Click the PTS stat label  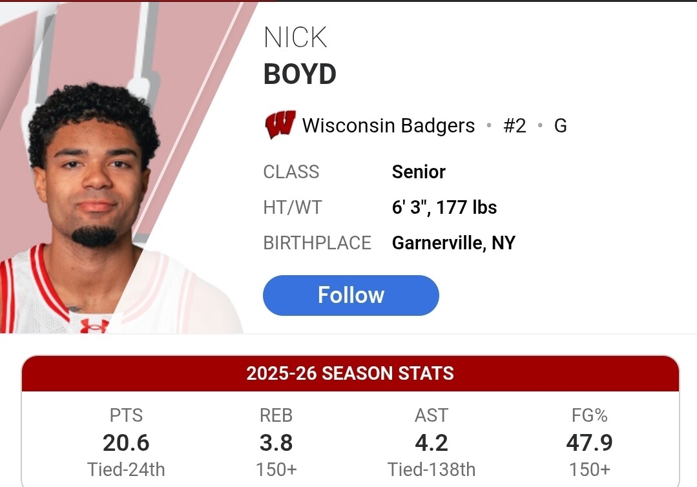(x=126, y=415)
